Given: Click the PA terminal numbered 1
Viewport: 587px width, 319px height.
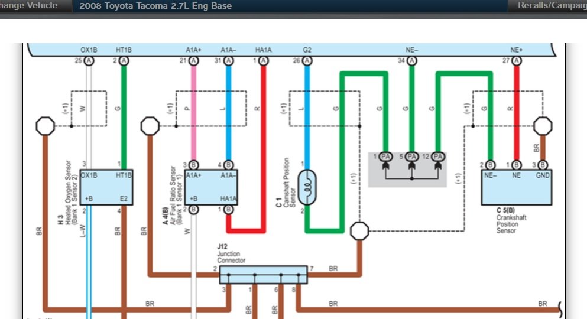Looking at the screenshot, I should coord(385,157).
